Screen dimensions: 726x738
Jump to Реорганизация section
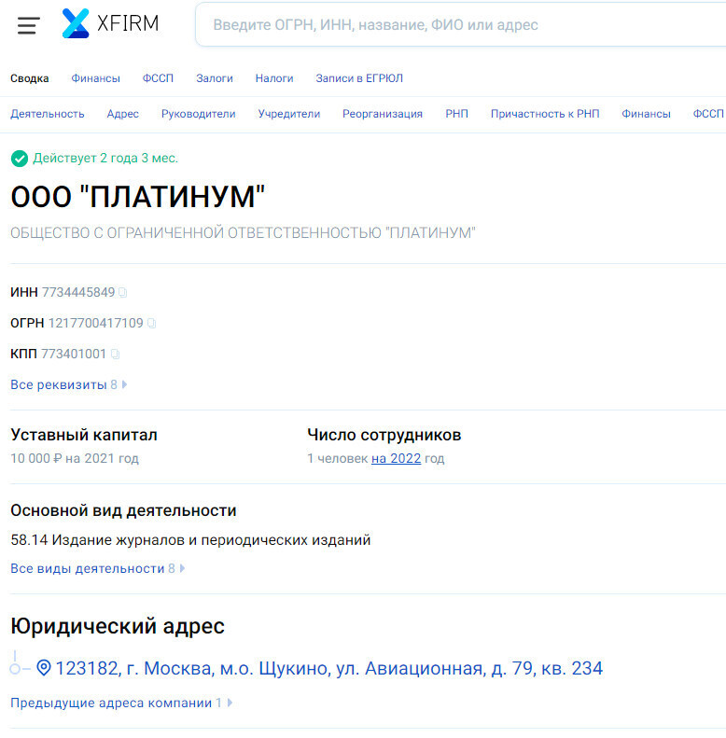pos(383,114)
